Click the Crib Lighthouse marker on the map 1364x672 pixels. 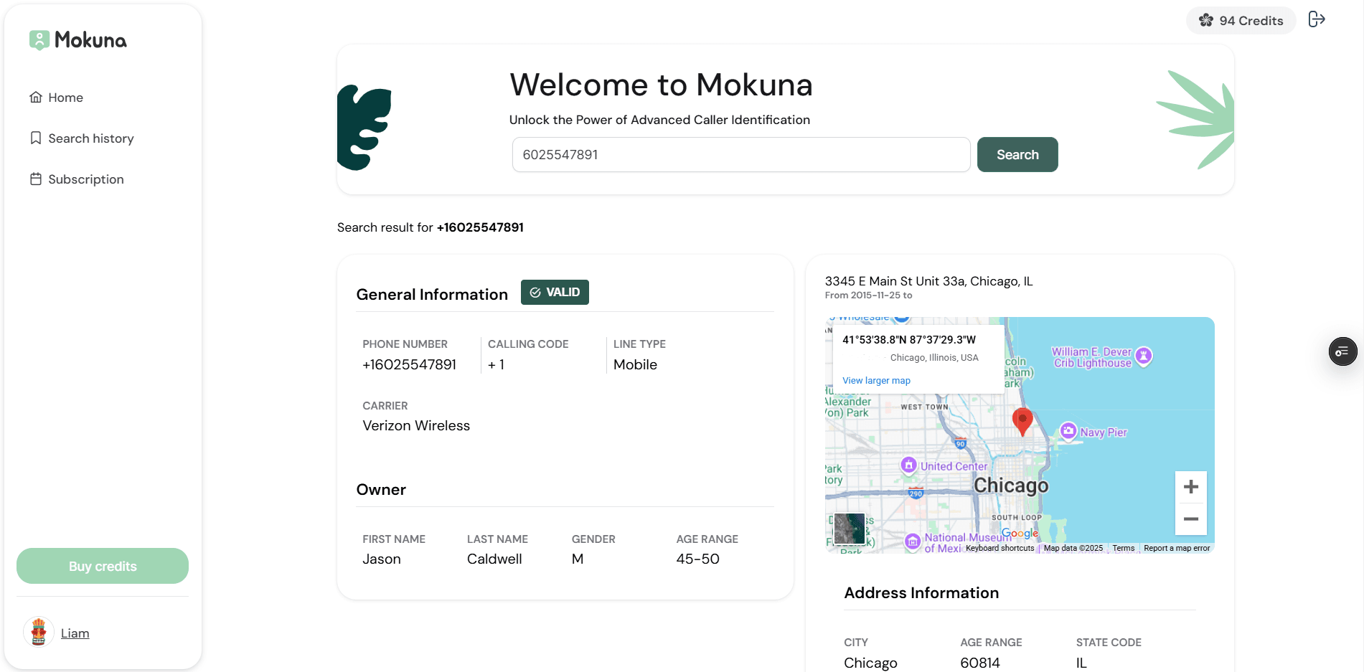pos(1144,356)
